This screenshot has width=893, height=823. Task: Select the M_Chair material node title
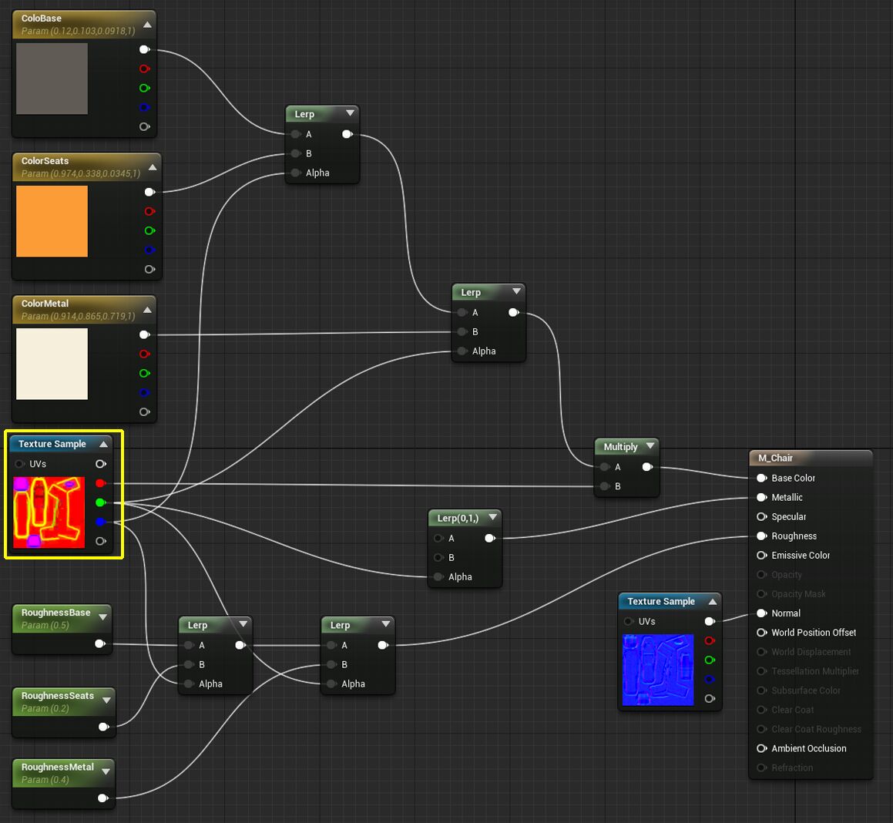[776, 458]
